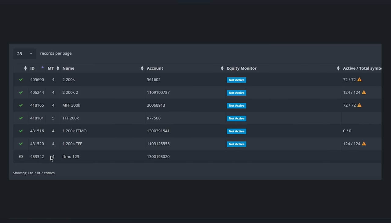
Task: Click the 72 / 72 symbols value for 2 200k
Action: point(349,79)
